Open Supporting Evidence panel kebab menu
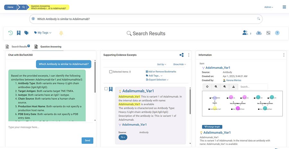 point(188,55)
